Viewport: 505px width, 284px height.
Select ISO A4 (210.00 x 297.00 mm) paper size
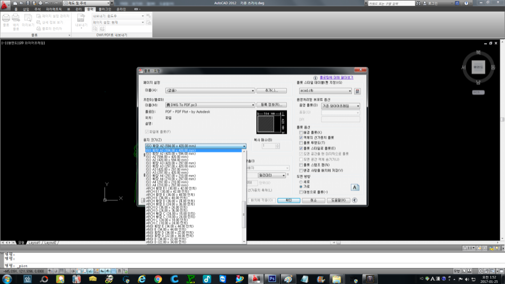167,185
